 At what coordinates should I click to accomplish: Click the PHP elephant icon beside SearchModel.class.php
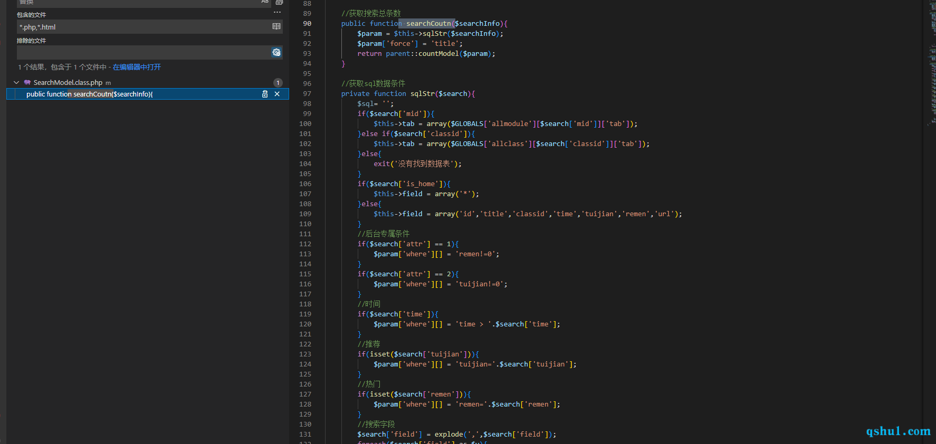[27, 82]
